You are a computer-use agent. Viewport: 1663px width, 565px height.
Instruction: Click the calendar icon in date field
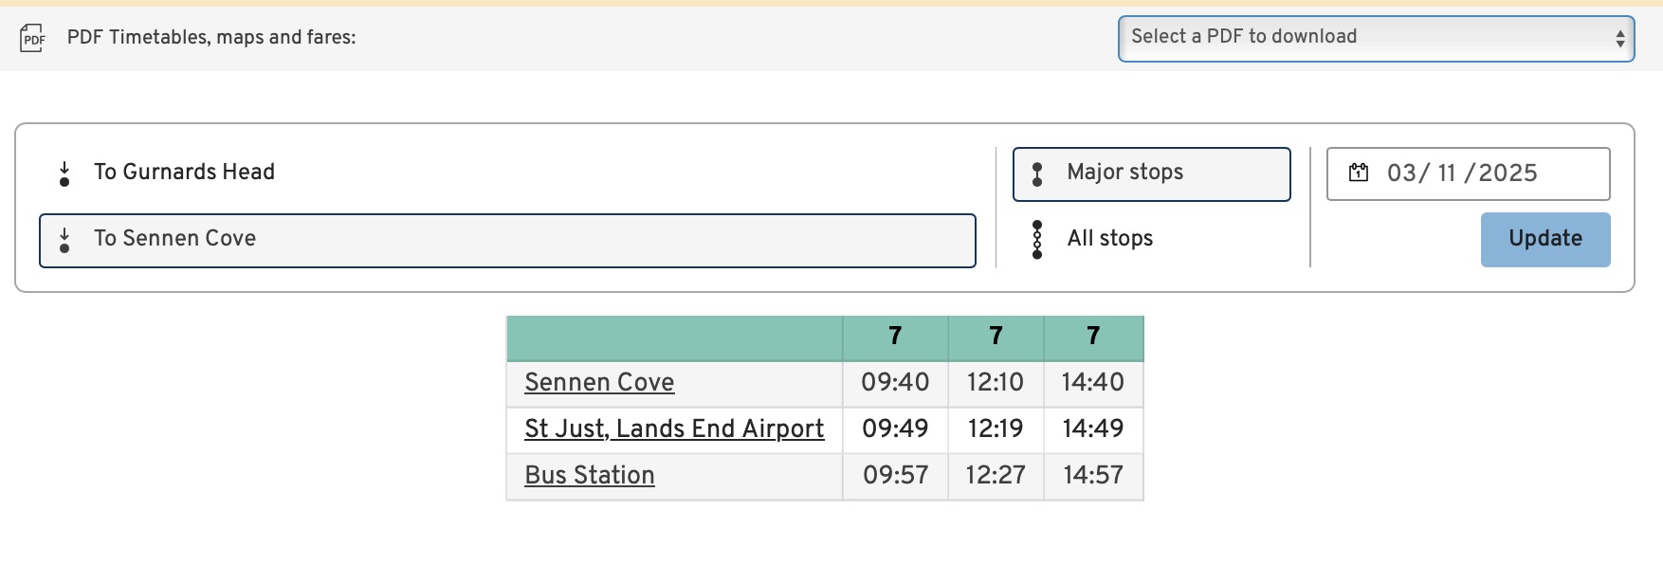coord(1359,173)
